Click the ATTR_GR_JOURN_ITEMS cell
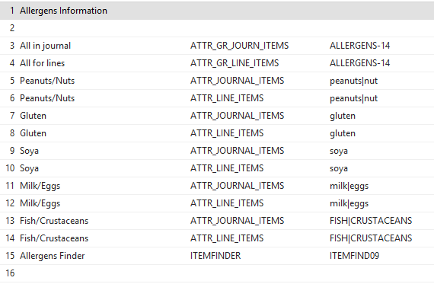The height and width of the screenshot is (284, 434). coord(239,46)
